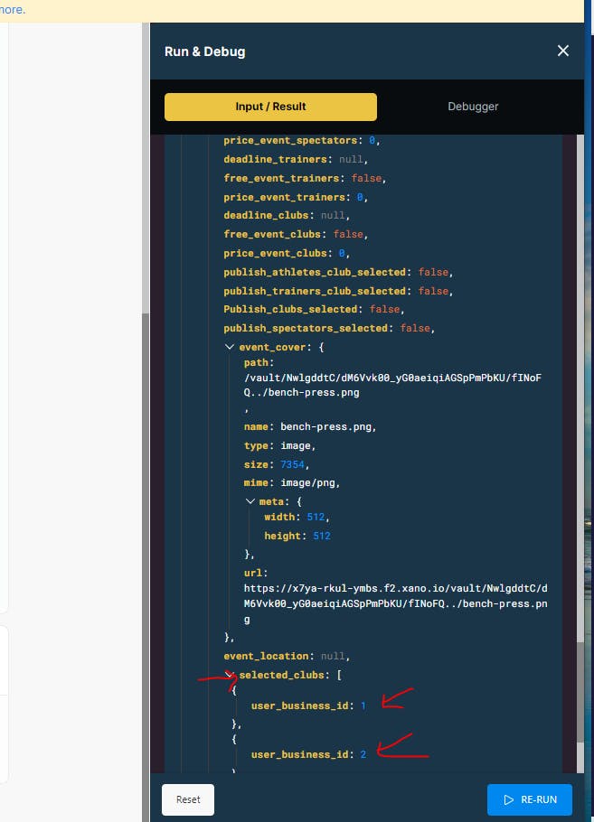Screen dimensions: 594x822
Task: Click the Publish_clubs_selected key
Action: click(291, 309)
